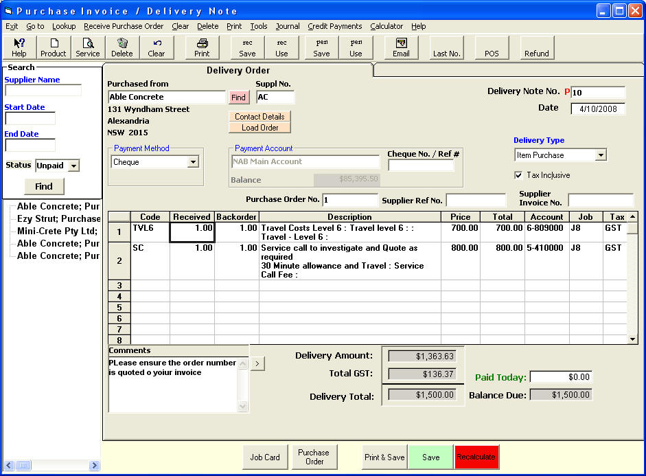Open the Go to menu

click(35, 26)
